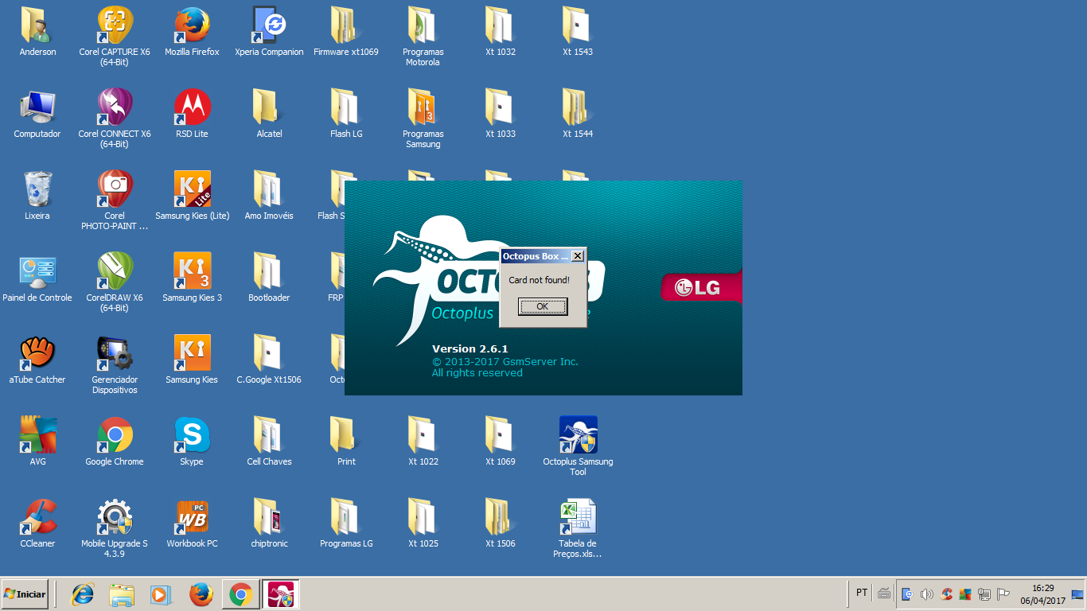Open the network status tray icon
The image size is (1087, 611).
(x=984, y=594)
